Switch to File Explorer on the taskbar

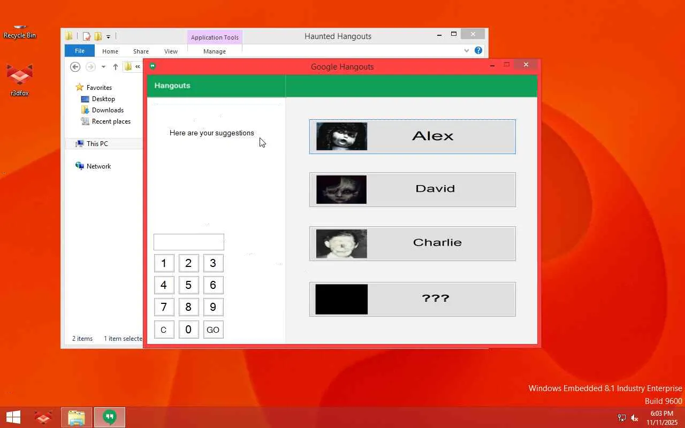click(x=77, y=417)
